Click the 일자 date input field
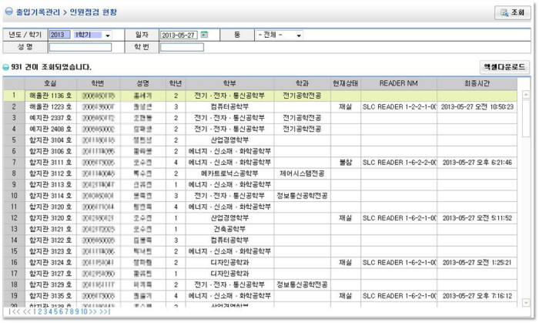This screenshot has width=539, height=323. click(179, 35)
